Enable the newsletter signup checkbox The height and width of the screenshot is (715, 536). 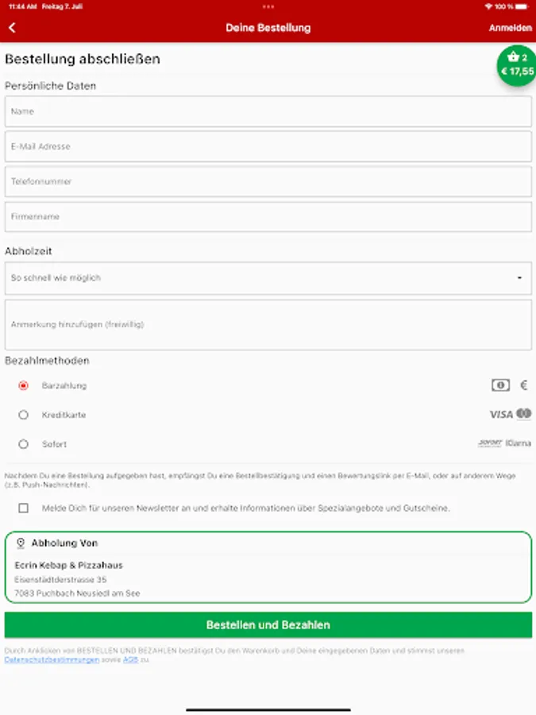click(23, 508)
